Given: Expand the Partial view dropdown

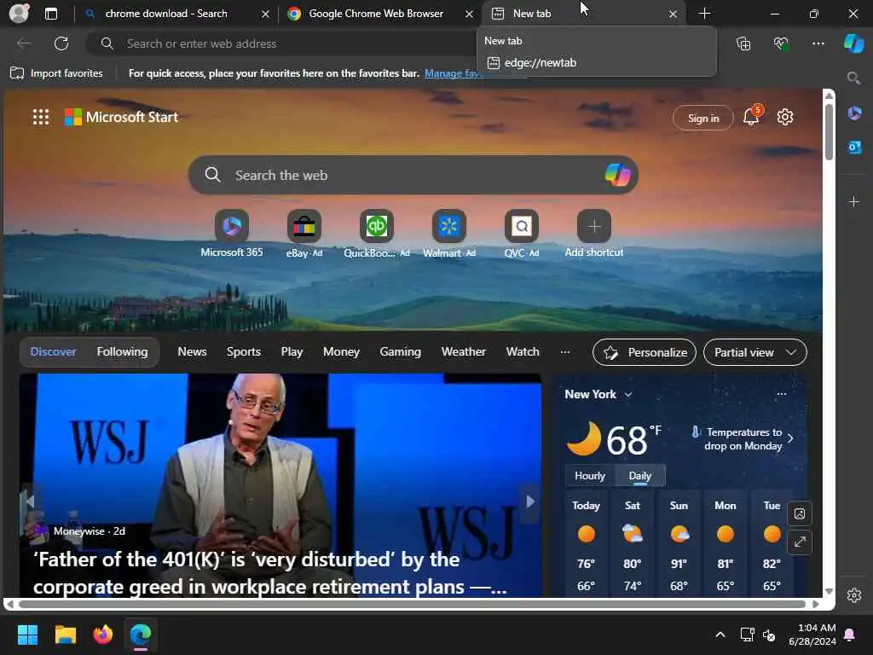Looking at the screenshot, I should 754,352.
